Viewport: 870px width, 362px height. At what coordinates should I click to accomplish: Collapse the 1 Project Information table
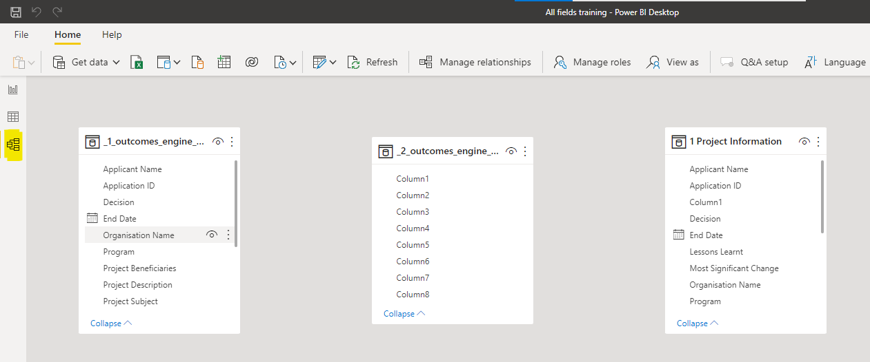[698, 323]
